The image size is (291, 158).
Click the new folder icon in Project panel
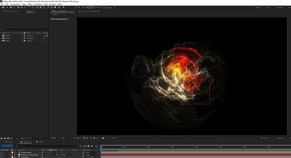coord(5,138)
